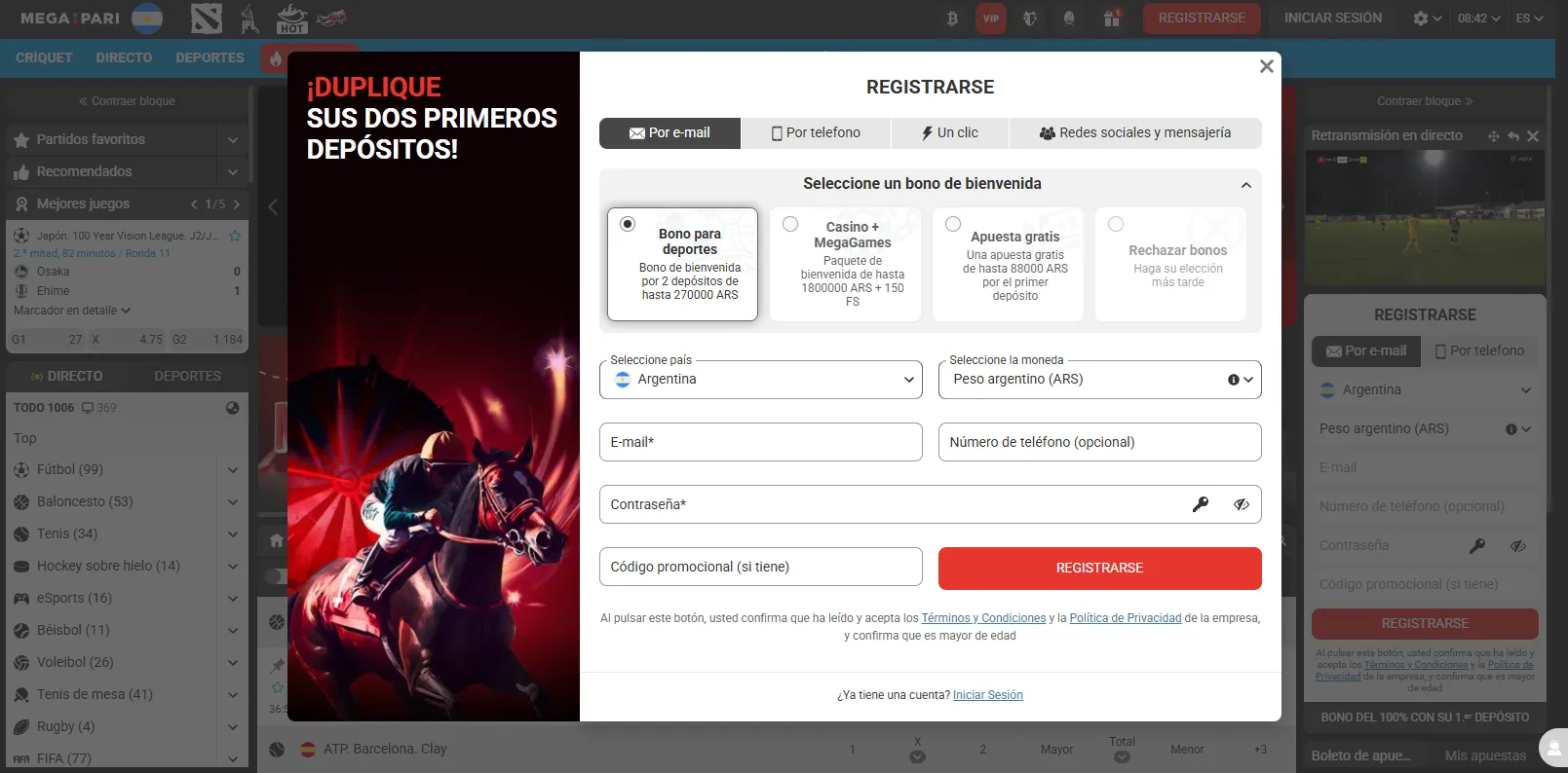Open the ES language dropdown

tap(1529, 18)
